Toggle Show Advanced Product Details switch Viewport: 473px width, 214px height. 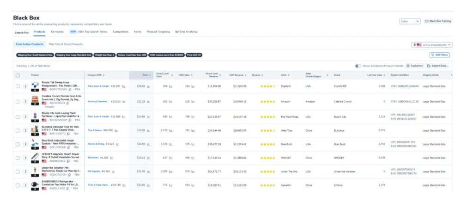(358, 66)
